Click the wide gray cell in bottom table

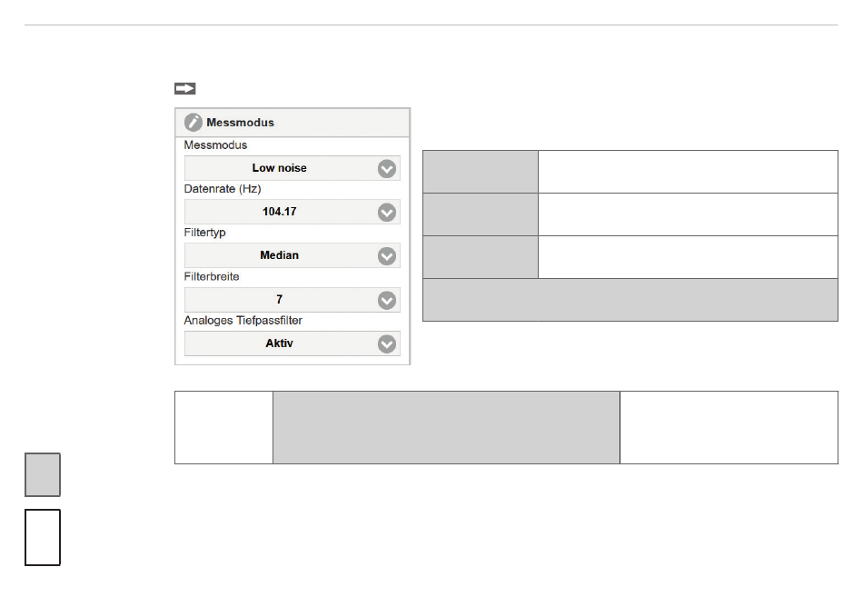coord(446,427)
